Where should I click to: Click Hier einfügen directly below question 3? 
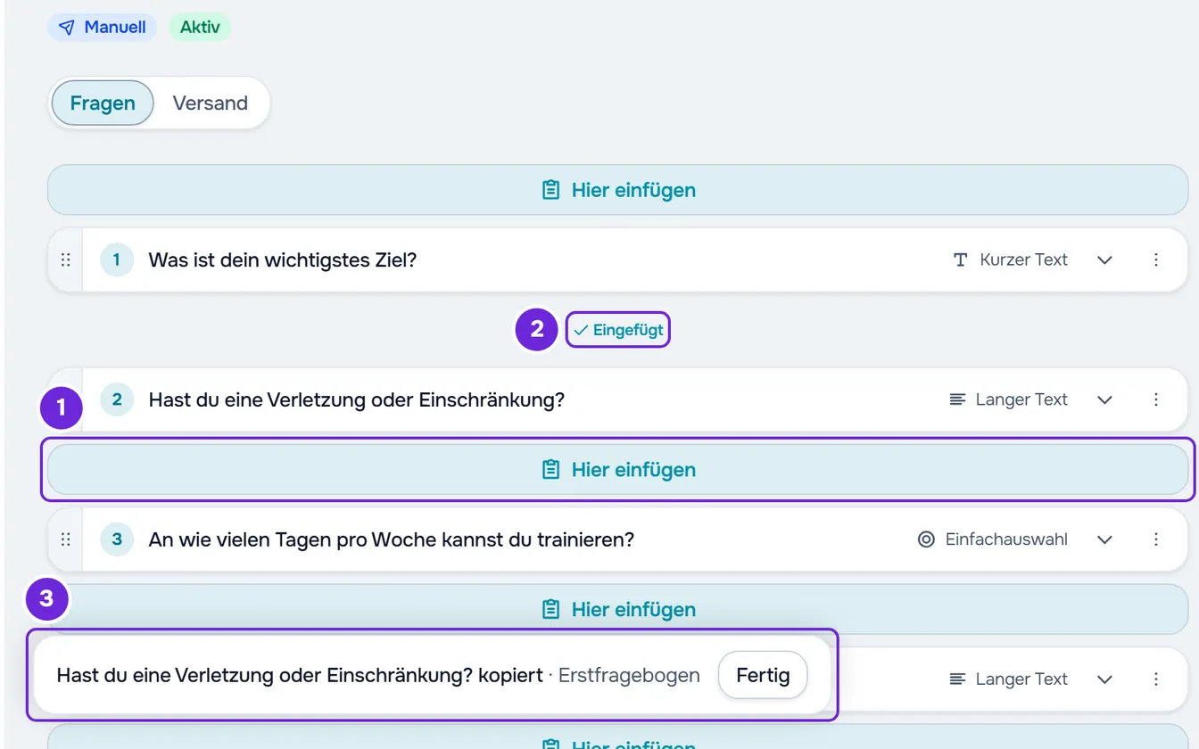tap(617, 610)
